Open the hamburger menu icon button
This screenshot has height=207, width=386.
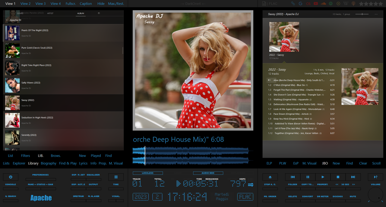(116, 177)
